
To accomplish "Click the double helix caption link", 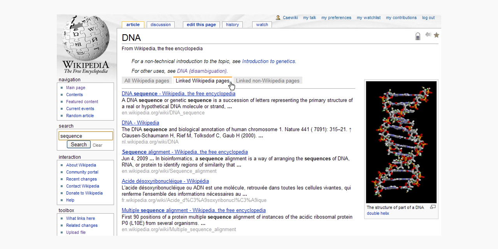I will click(x=378, y=213).
